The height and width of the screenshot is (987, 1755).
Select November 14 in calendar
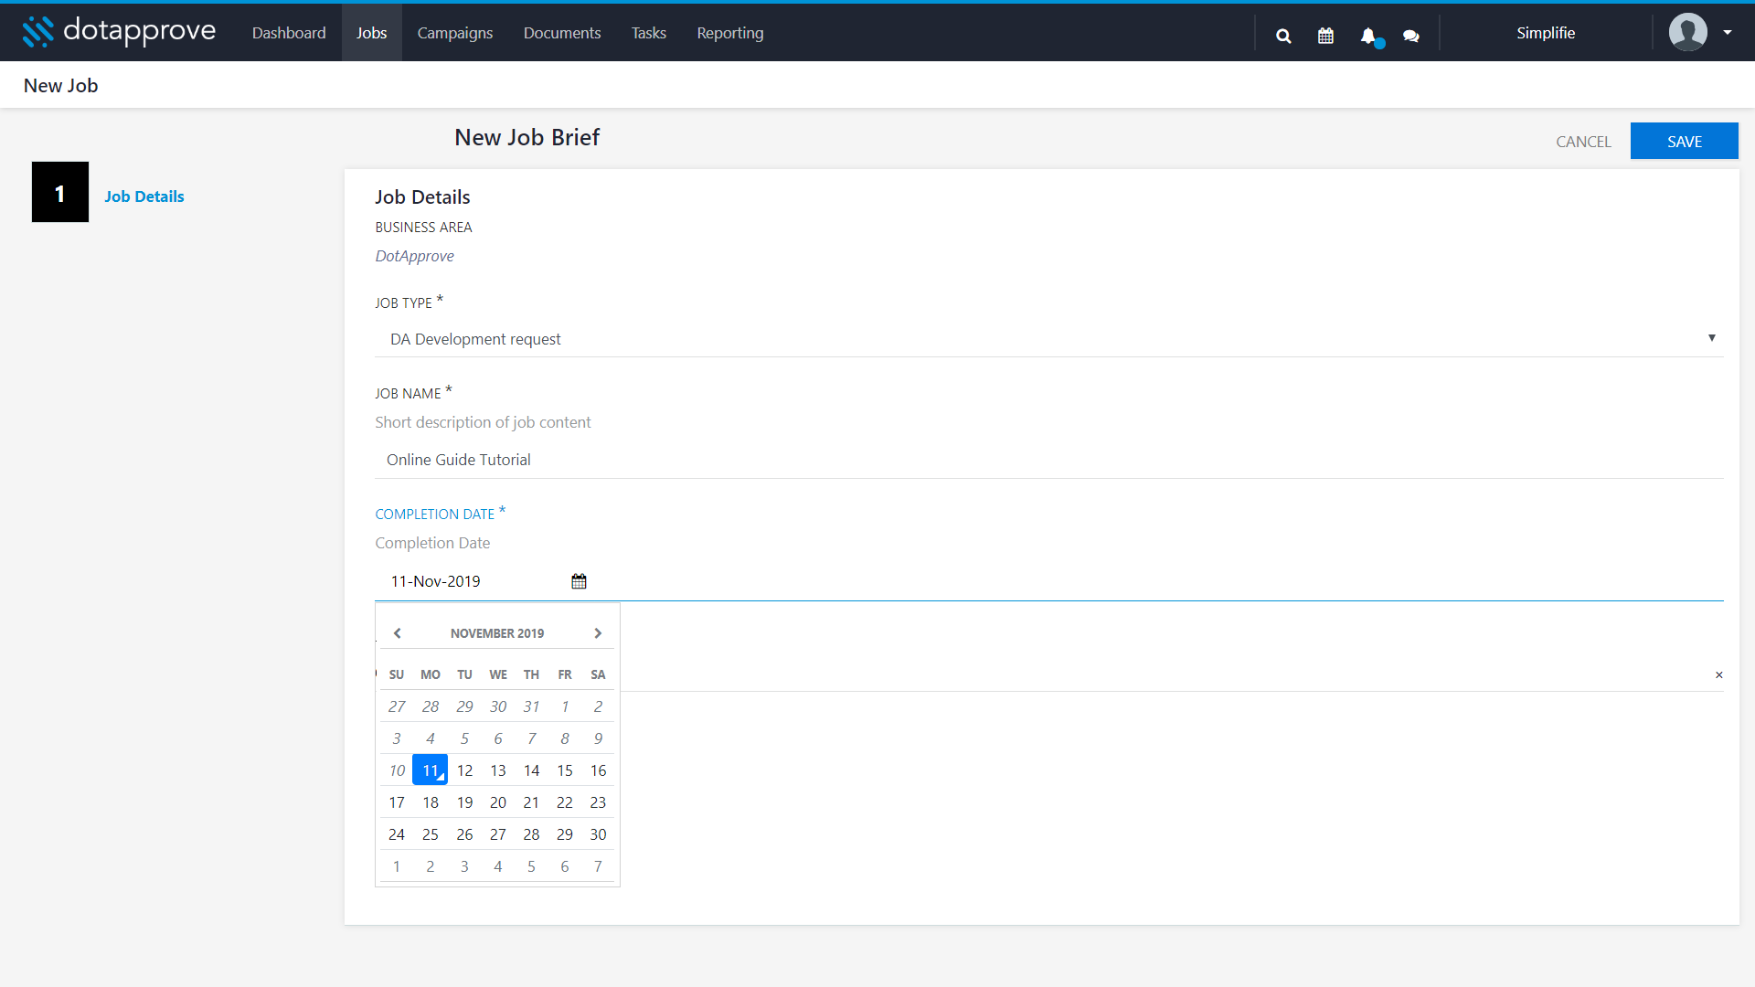(531, 770)
